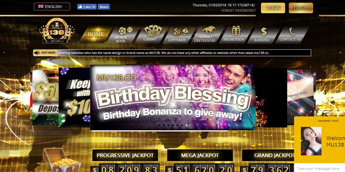This screenshot has height=172, width=345.
Task: Open the English language dropdown
Action: click(x=52, y=7)
